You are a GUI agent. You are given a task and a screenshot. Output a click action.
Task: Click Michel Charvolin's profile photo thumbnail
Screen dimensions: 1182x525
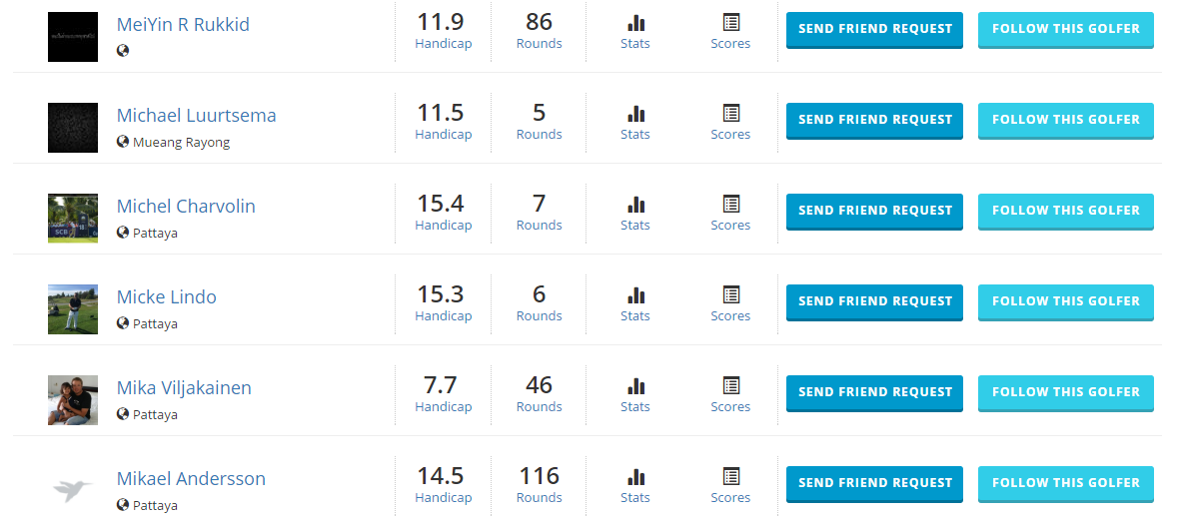point(73,219)
